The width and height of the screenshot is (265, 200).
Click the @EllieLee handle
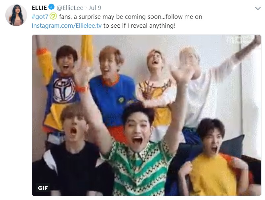click(x=70, y=8)
